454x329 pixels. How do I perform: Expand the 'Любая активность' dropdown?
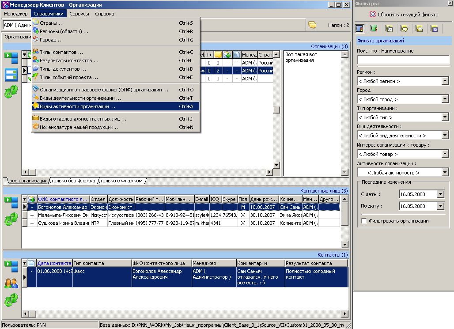(x=444, y=172)
